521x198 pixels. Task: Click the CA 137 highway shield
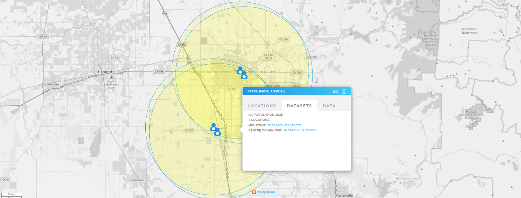[189, 130]
